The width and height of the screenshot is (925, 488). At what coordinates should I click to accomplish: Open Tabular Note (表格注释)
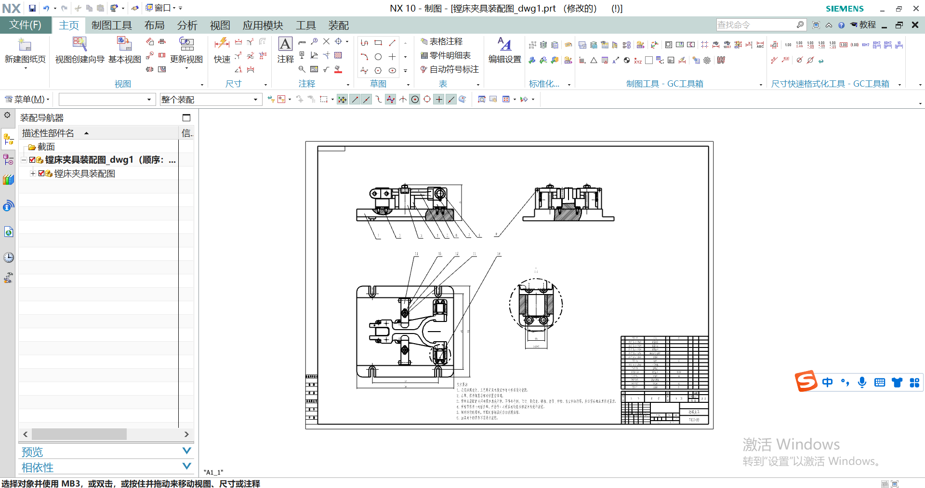point(441,42)
